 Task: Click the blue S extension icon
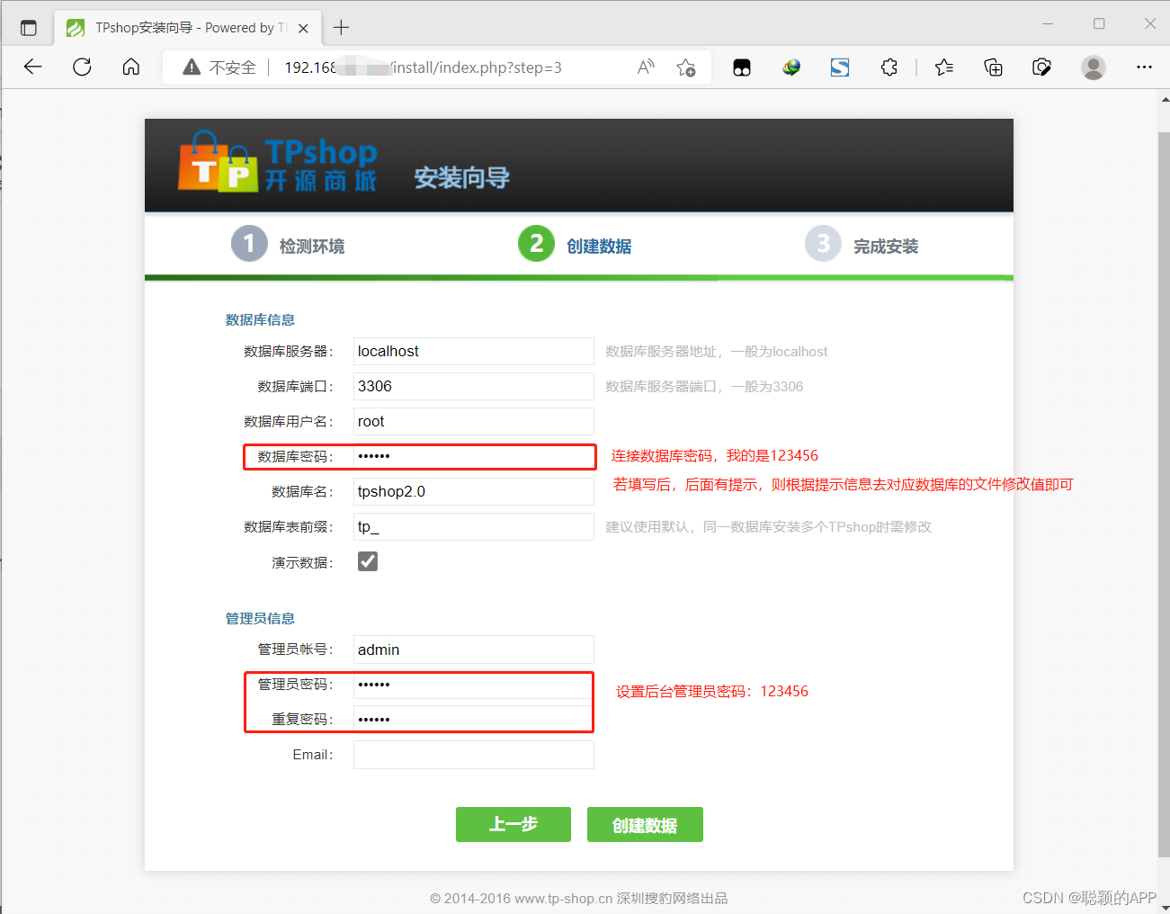[839, 67]
